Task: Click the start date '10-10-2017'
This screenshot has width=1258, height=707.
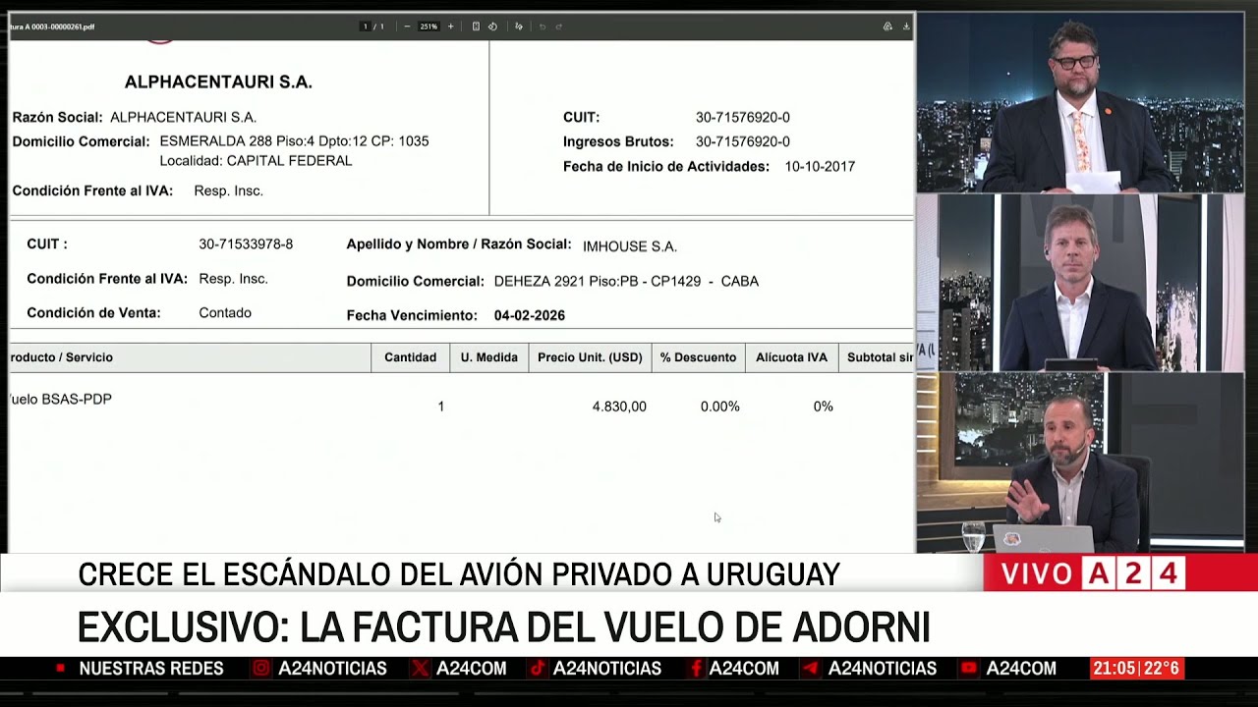Action: (x=820, y=167)
